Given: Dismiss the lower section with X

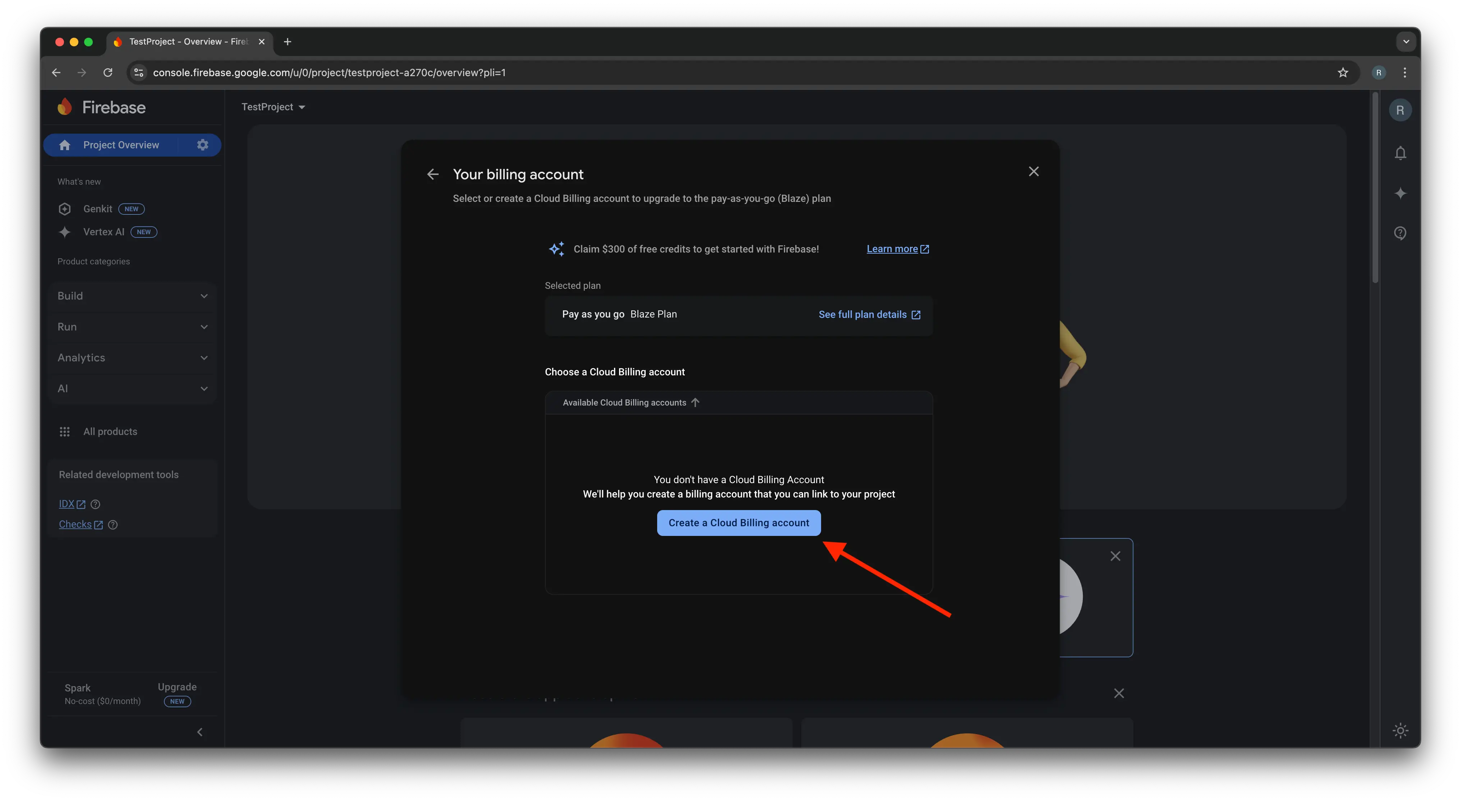Looking at the screenshot, I should 1118,693.
